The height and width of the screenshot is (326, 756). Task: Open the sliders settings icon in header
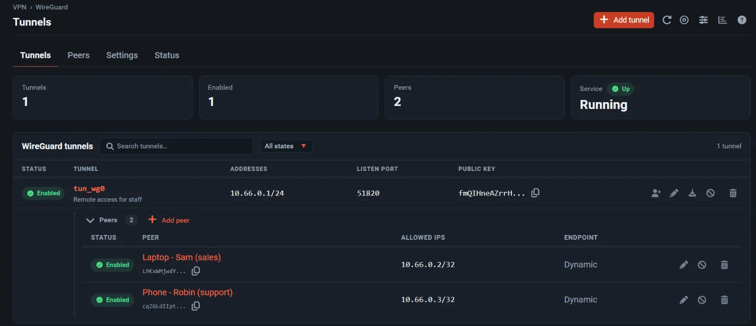pos(703,20)
